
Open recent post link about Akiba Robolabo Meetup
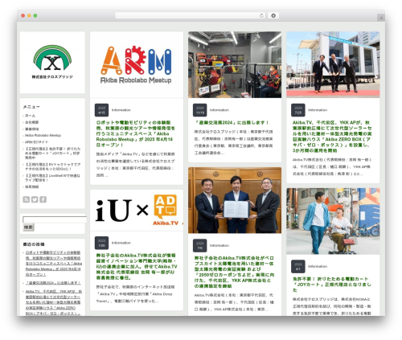[54, 264]
